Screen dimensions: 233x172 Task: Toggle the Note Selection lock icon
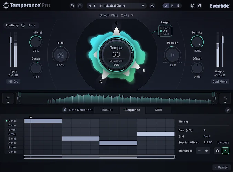coord(65,110)
